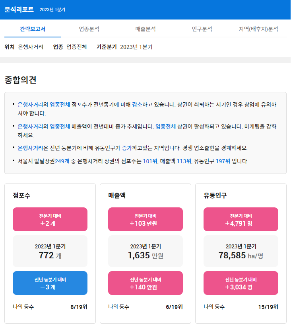Image resolution: width=291 pixels, height=328 pixels.
Task: Click the 197위 floating population link
Action: 223,161
